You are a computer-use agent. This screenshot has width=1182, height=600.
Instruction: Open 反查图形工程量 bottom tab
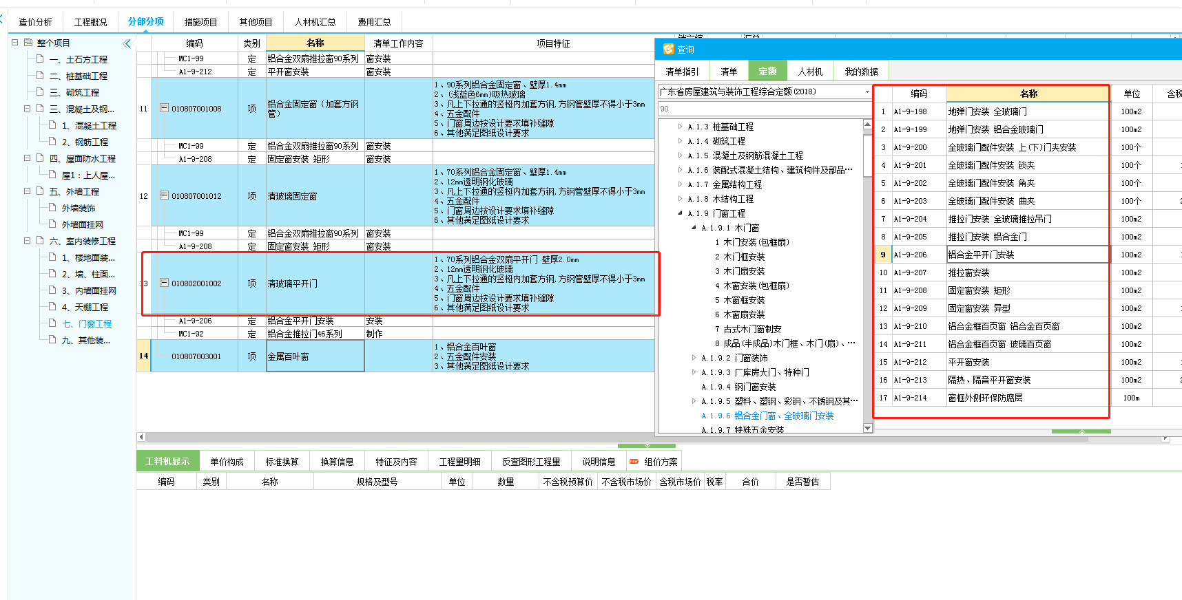click(x=531, y=462)
